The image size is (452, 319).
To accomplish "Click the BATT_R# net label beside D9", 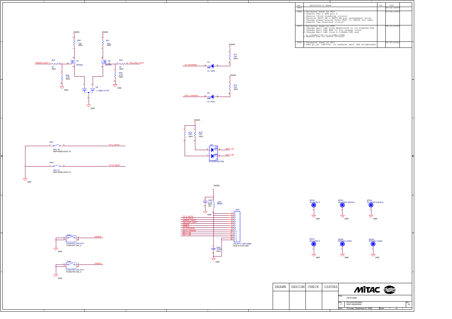I will 230,155.
